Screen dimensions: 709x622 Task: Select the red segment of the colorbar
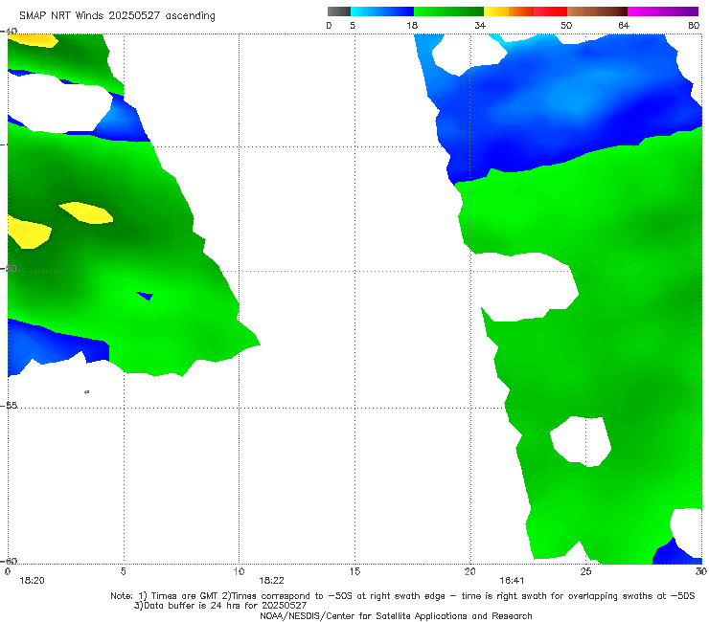point(550,11)
